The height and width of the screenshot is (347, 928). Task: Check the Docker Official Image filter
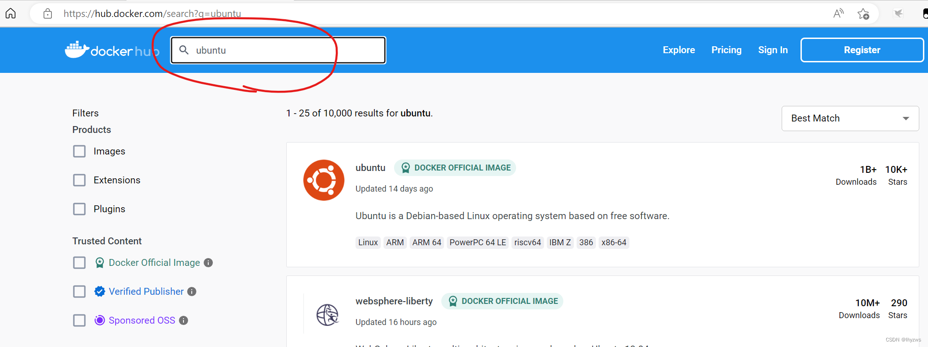[79, 263]
